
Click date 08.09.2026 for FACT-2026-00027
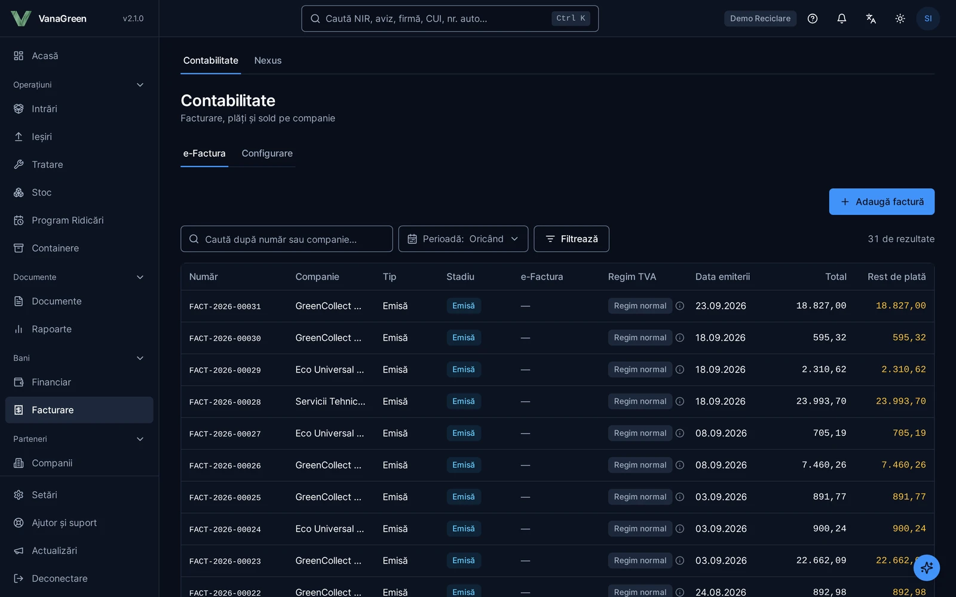(721, 433)
